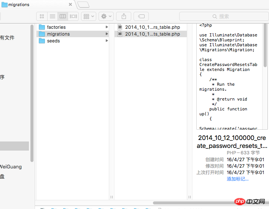Close the migrations tab

[70, 5]
